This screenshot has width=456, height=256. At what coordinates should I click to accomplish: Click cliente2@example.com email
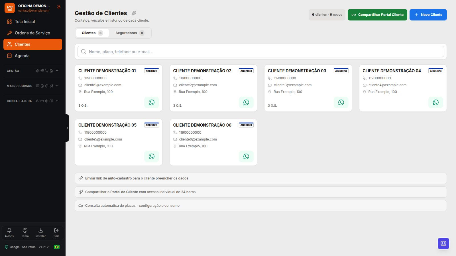point(198,85)
